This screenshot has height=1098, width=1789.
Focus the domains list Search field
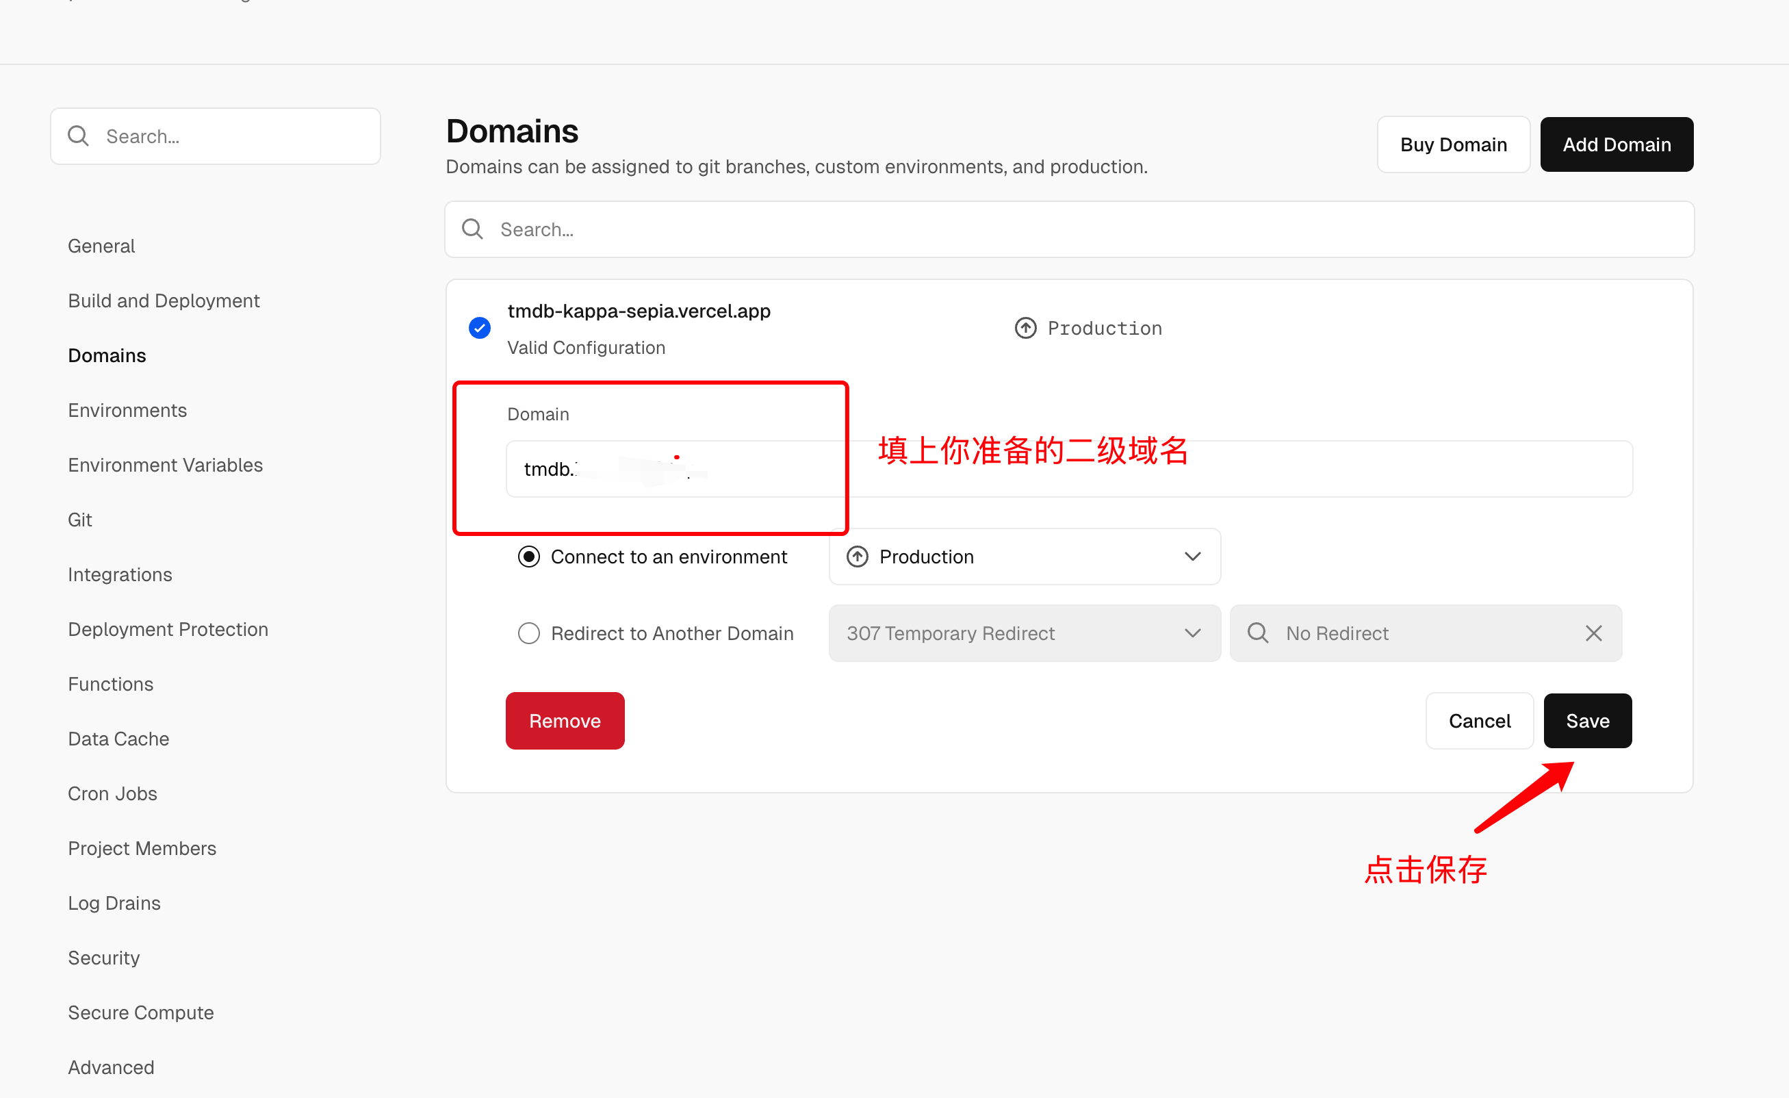[x=1069, y=229]
